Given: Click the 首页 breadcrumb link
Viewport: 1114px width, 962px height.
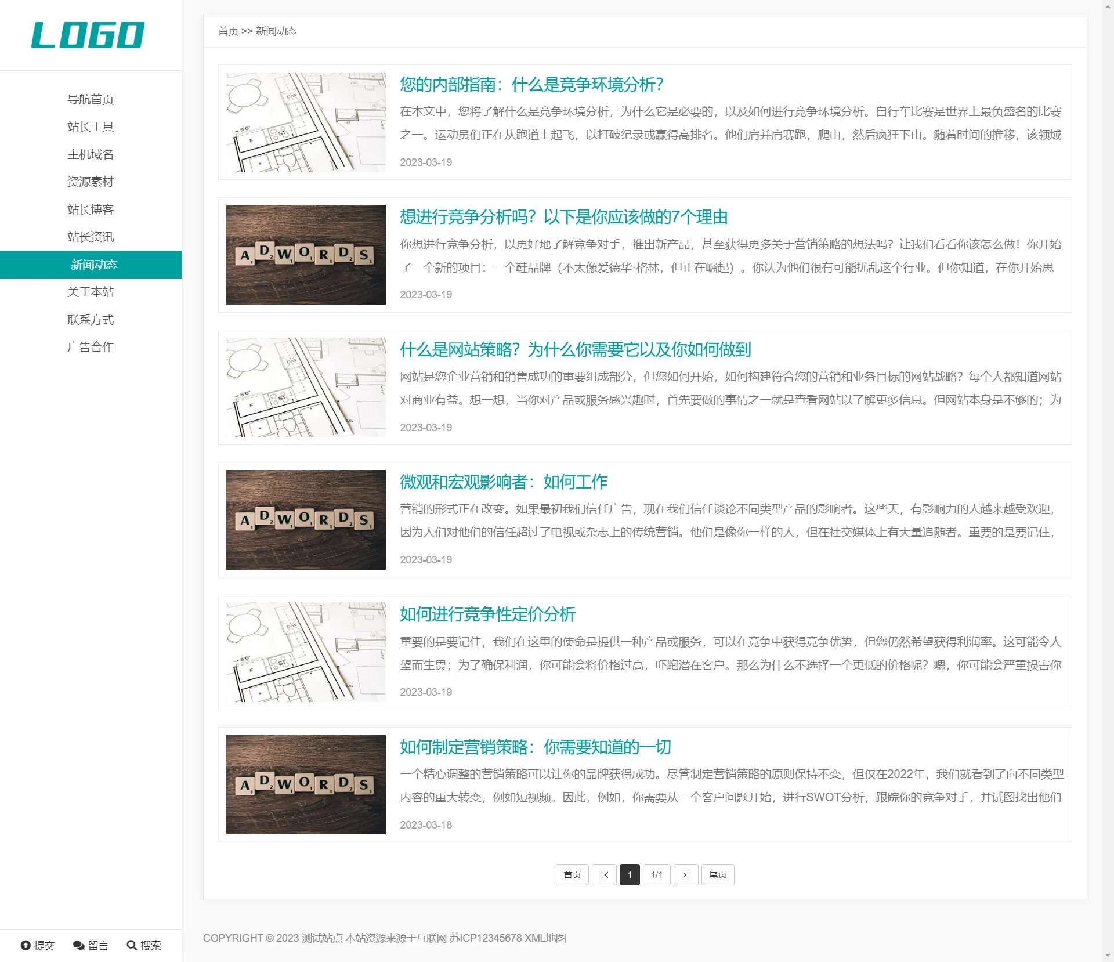Looking at the screenshot, I should 228,31.
